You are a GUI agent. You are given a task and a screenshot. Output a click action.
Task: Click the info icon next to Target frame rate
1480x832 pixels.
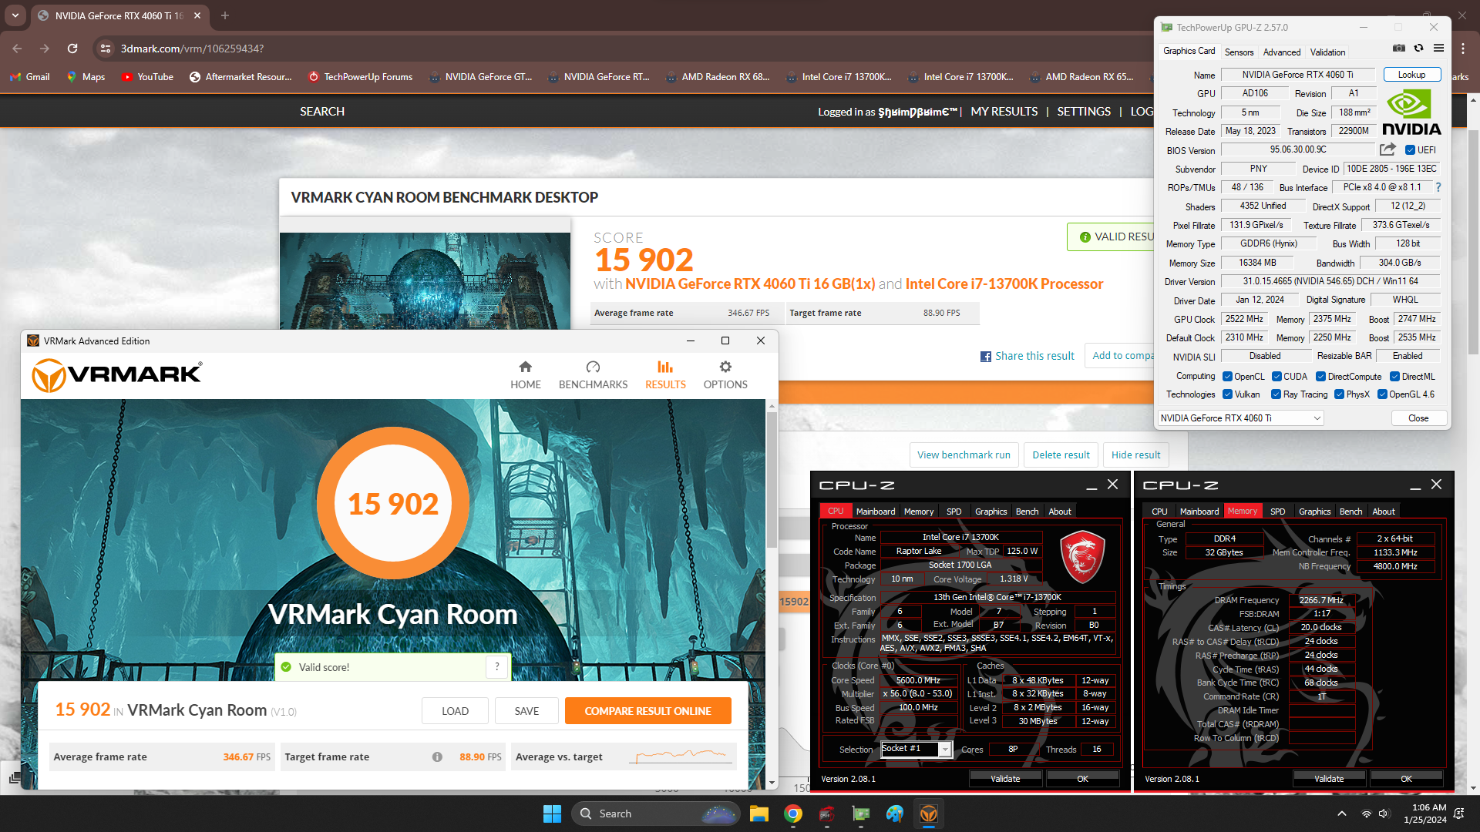click(x=437, y=757)
